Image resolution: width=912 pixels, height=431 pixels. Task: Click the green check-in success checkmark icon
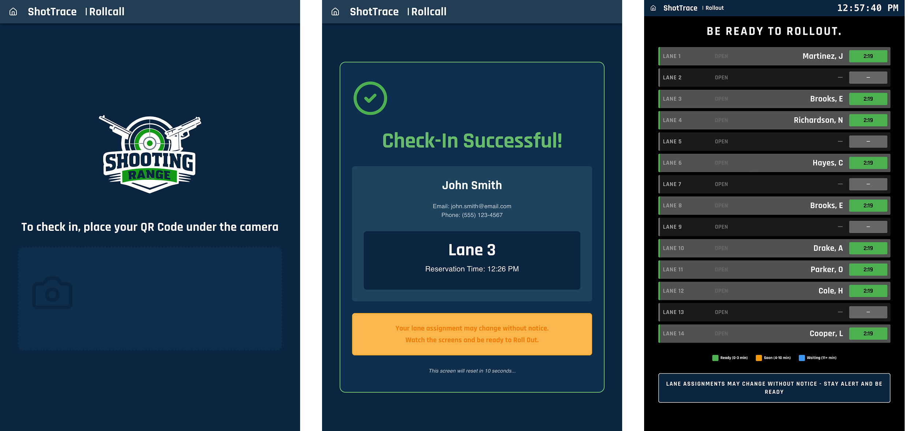(x=370, y=98)
